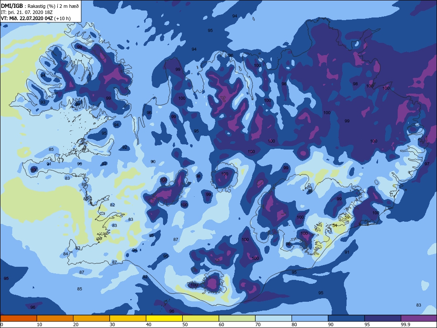Click the 'IT: þri. 21. 07. 2020 18Z' line
This screenshot has width=437, height=328.
click(28, 12)
